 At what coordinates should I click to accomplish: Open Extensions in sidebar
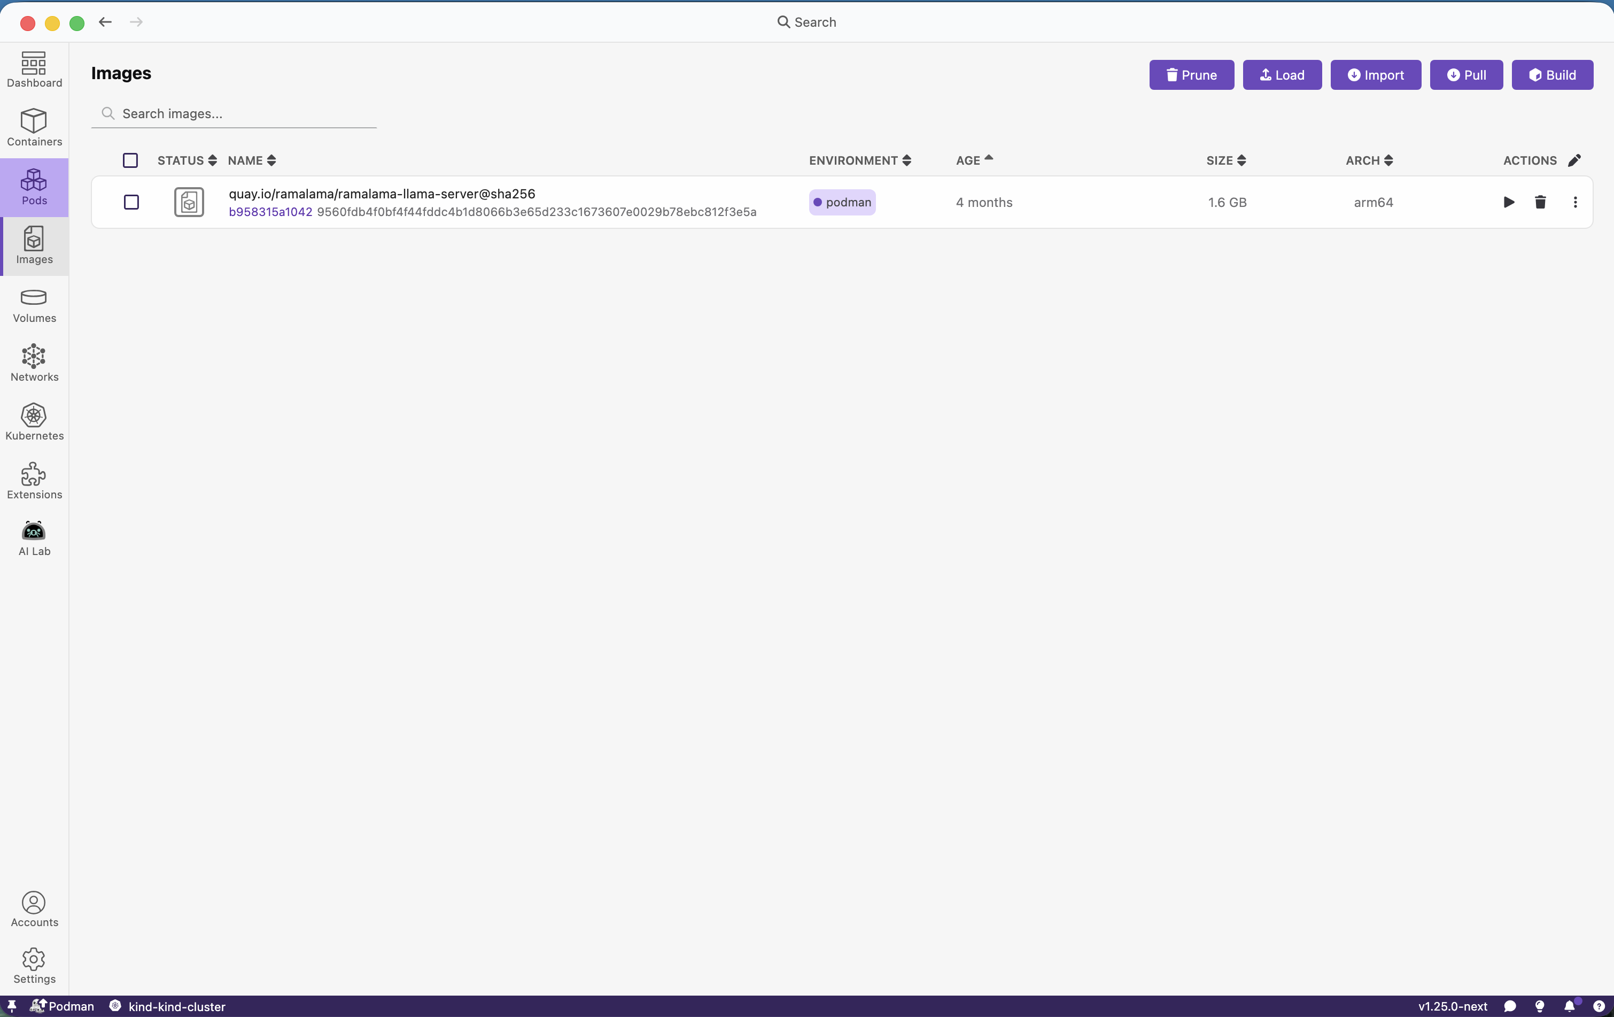click(x=34, y=481)
